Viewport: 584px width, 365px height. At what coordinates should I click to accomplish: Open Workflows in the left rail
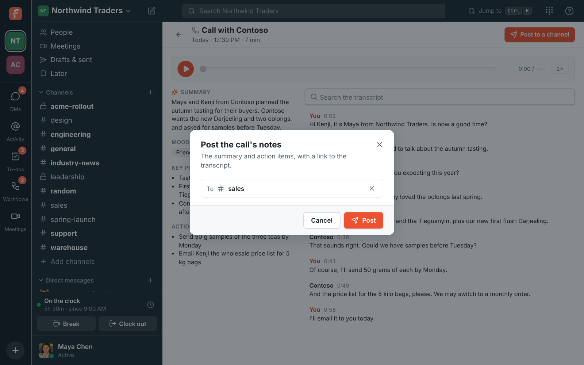[x=15, y=191]
